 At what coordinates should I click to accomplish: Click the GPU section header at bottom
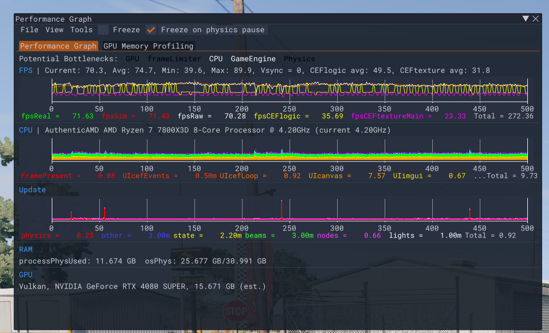coord(25,275)
